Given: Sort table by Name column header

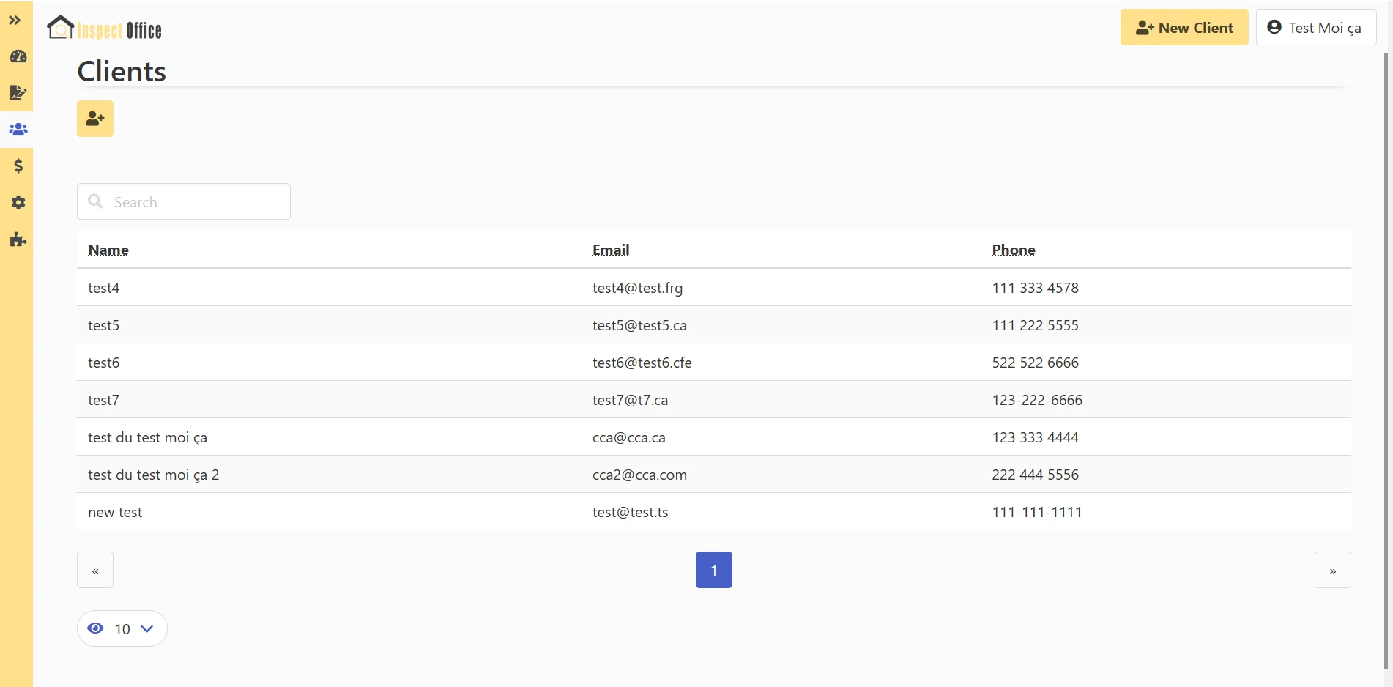Looking at the screenshot, I should point(108,250).
